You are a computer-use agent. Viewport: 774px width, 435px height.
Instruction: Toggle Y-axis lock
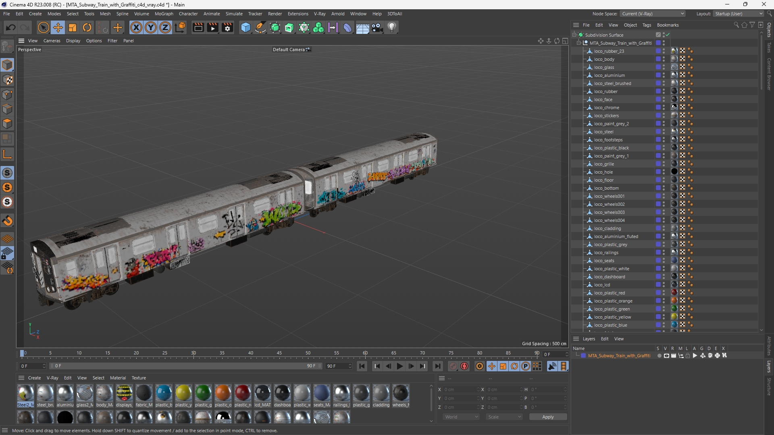click(x=151, y=28)
